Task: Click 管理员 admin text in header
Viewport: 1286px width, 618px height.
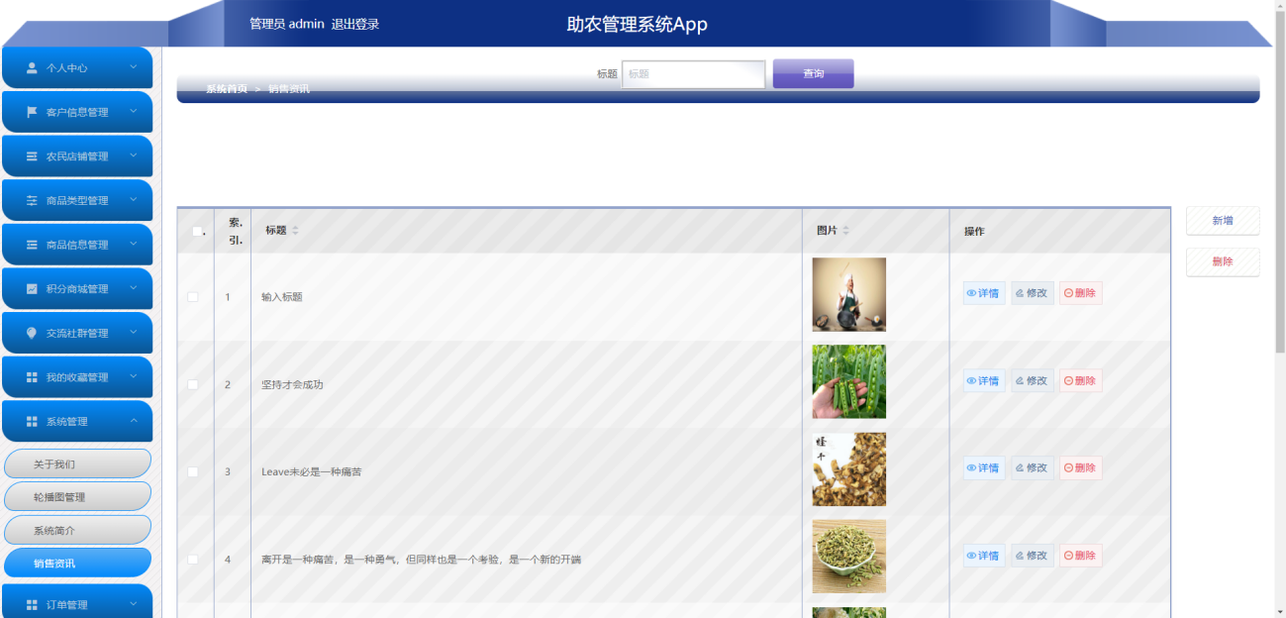Action: (287, 24)
